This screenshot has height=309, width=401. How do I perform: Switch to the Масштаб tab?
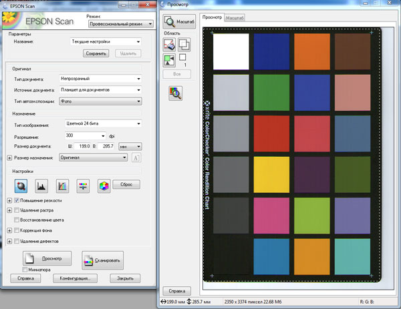coord(235,17)
